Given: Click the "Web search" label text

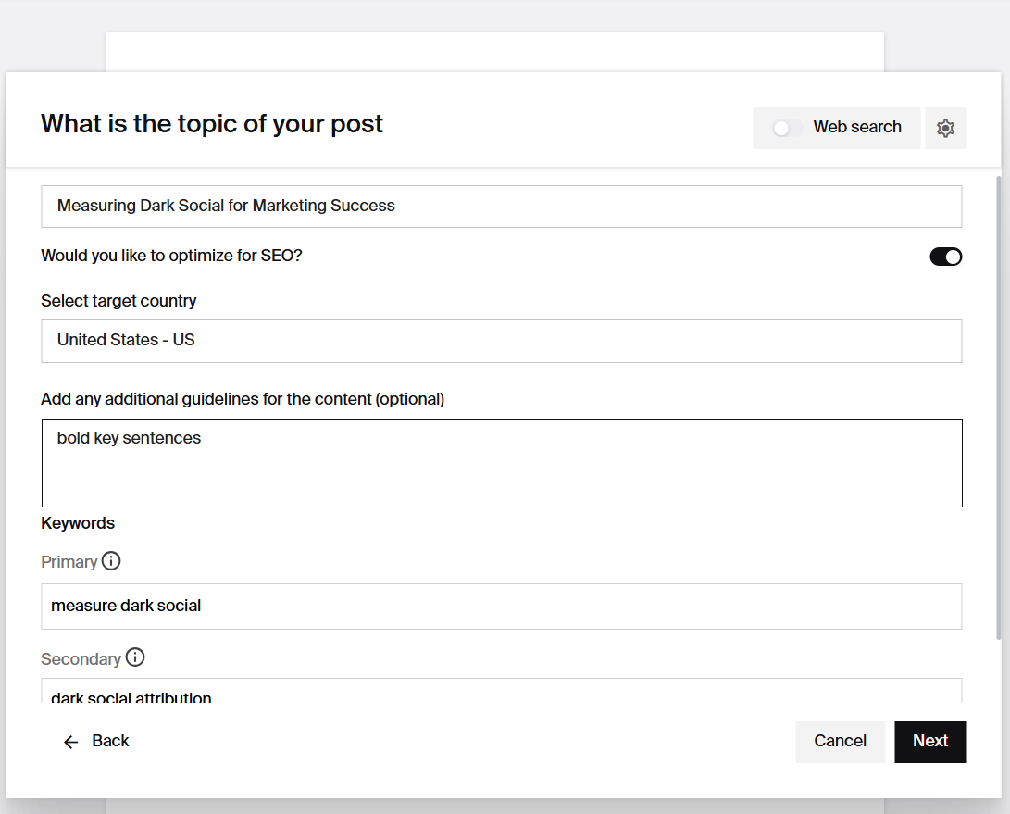Looking at the screenshot, I should pyautogui.click(x=856, y=128).
